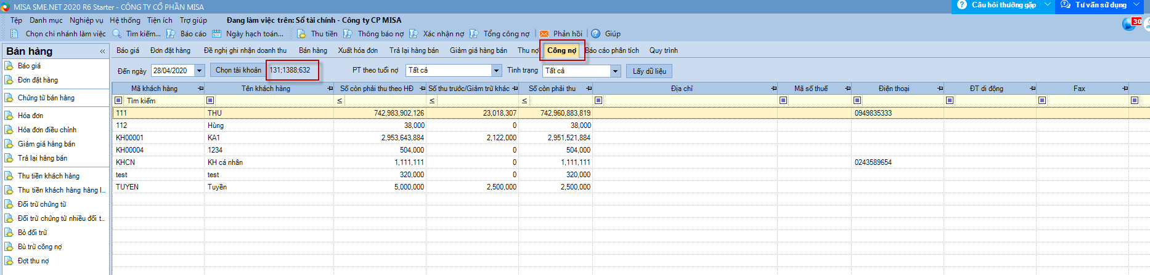Open the Tệp menu
This screenshot has height=275, width=1150.
tap(16, 20)
